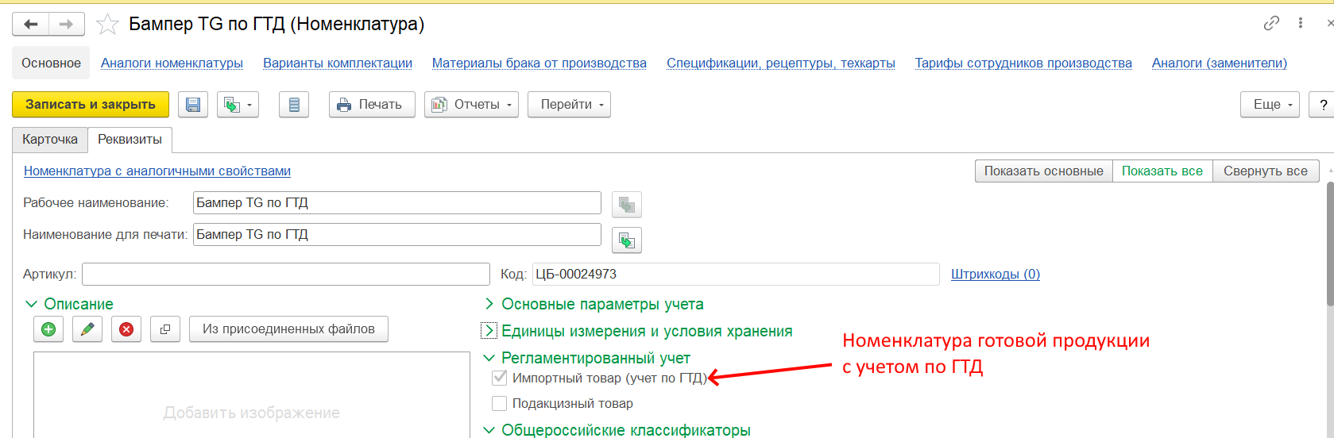Click the floppy disk save icon

point(193,105)
